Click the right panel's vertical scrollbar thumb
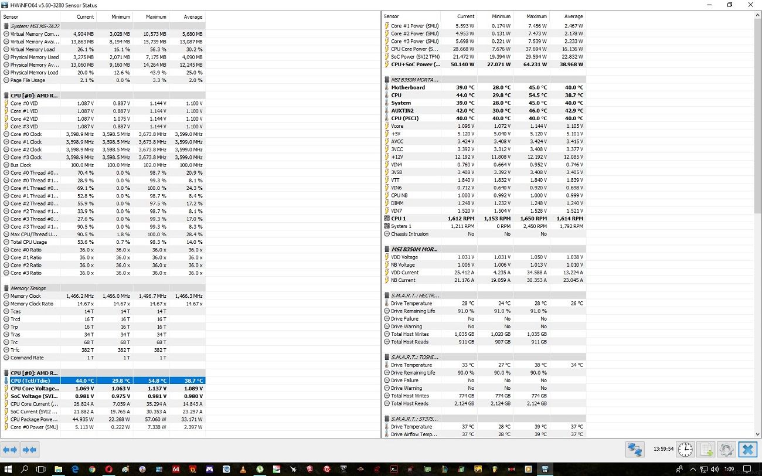This screenshot has width=762, height=476. [x=757, y=116]
